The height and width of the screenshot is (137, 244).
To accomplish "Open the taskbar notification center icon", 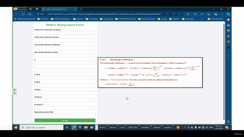I will click(227, 127).
